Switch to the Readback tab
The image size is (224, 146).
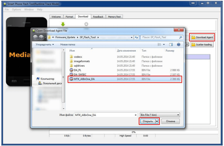(x=98, y=16)
